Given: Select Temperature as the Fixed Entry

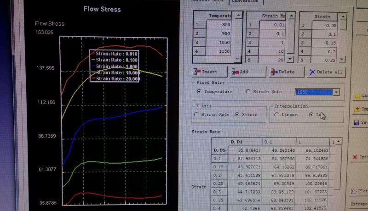Looking at the screenshot, I should point(199,91).
